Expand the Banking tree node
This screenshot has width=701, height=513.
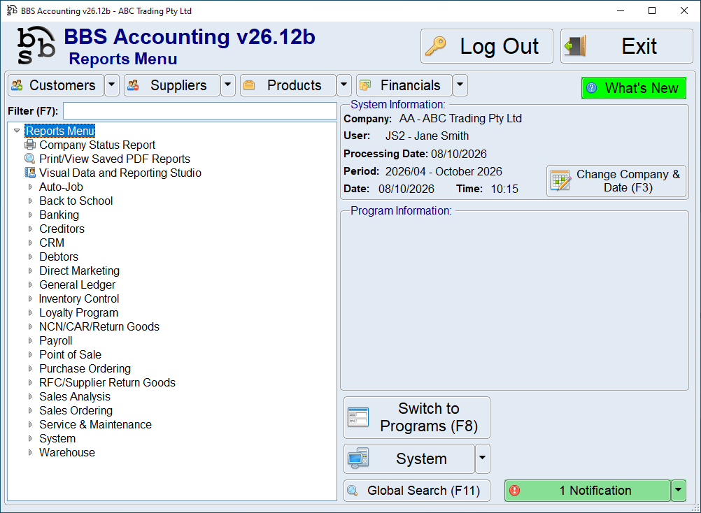click(30, 215)
